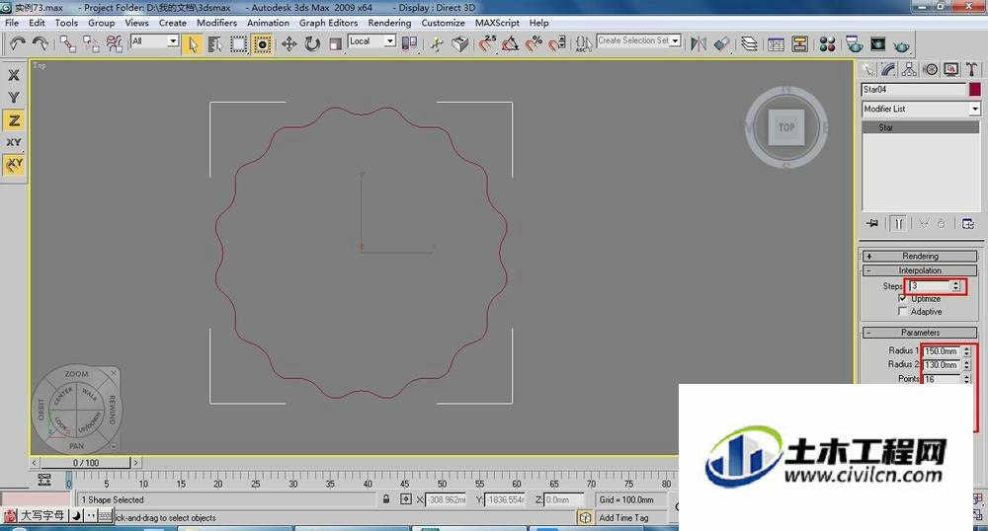Screen dimensions: 988x531
Task: Activate the Select and Move tool
Action: [288, 44]
